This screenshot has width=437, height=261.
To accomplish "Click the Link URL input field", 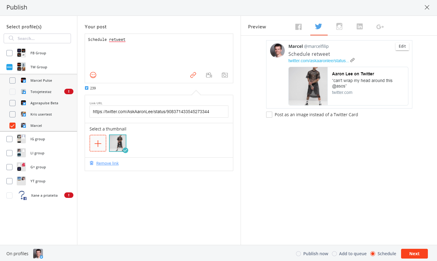I will click(159, 112).
